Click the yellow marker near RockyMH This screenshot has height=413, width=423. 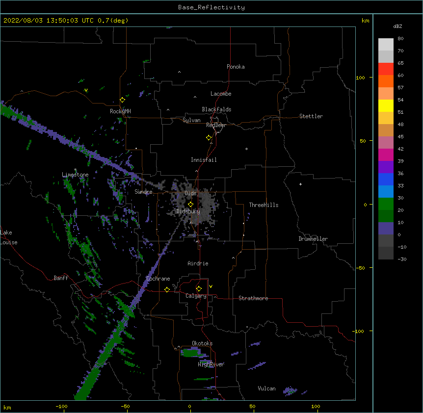[x=122, y=100]
